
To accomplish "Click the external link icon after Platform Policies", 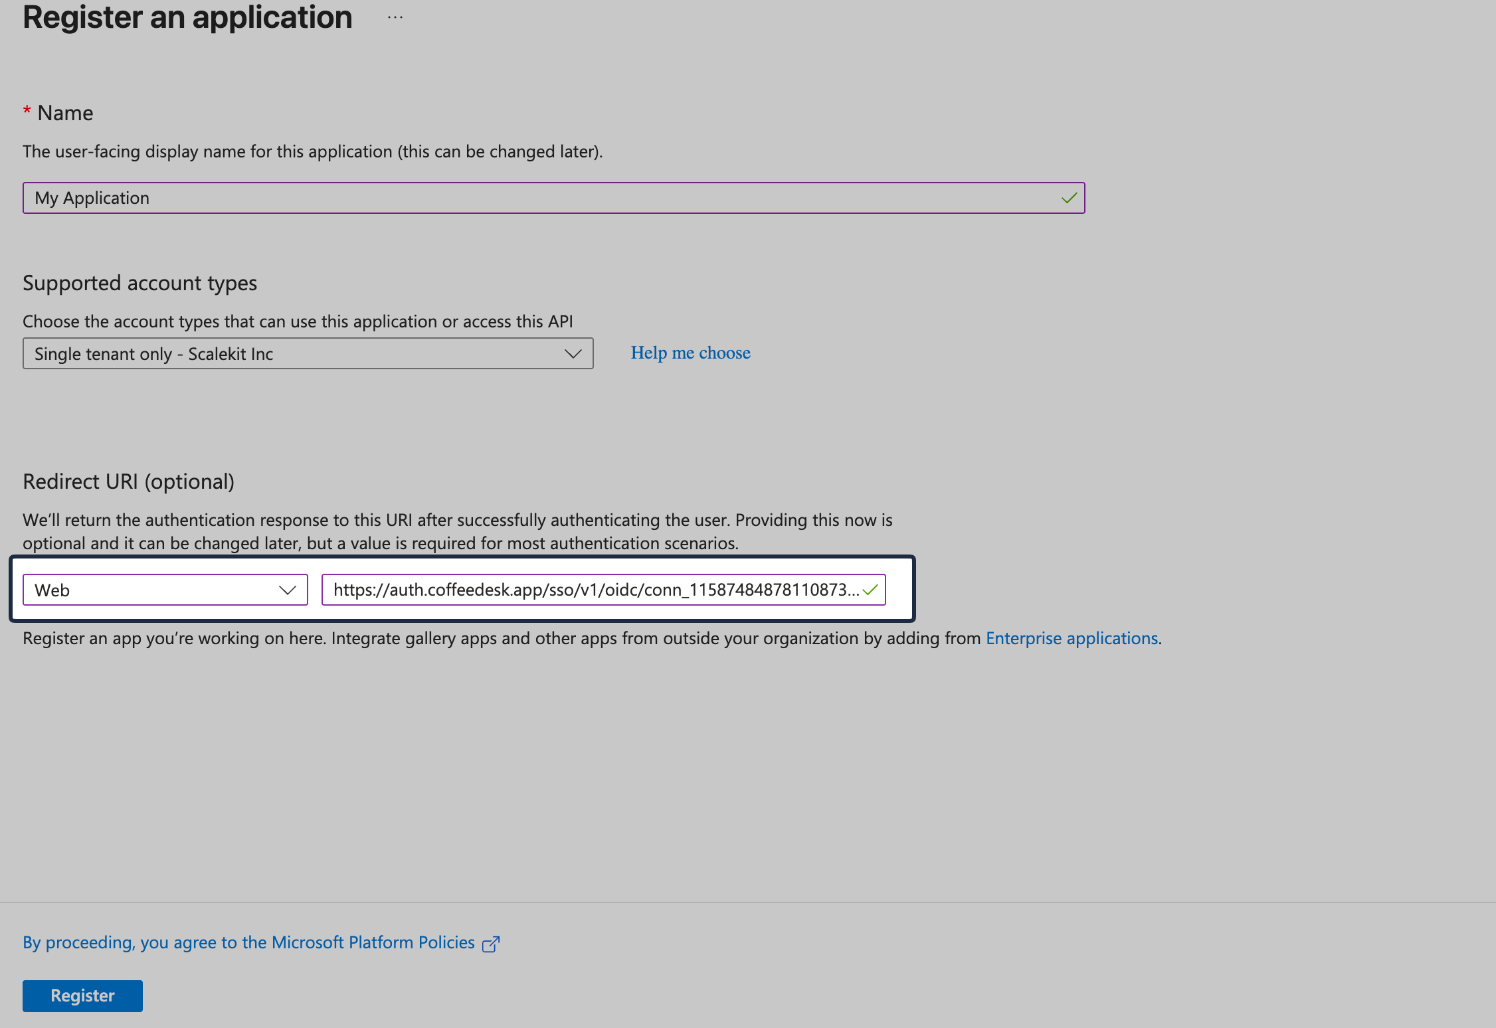I will (490, 943).
